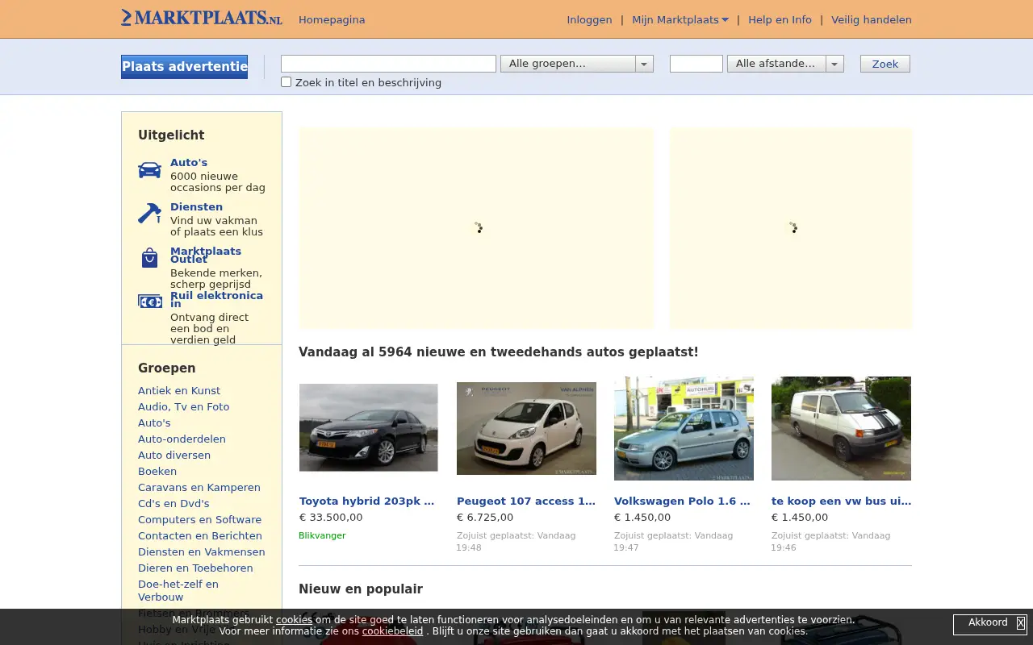Open Antiek en Kunst group
The height and width of the screenshot is (645, 1033).
click(179, 390)
